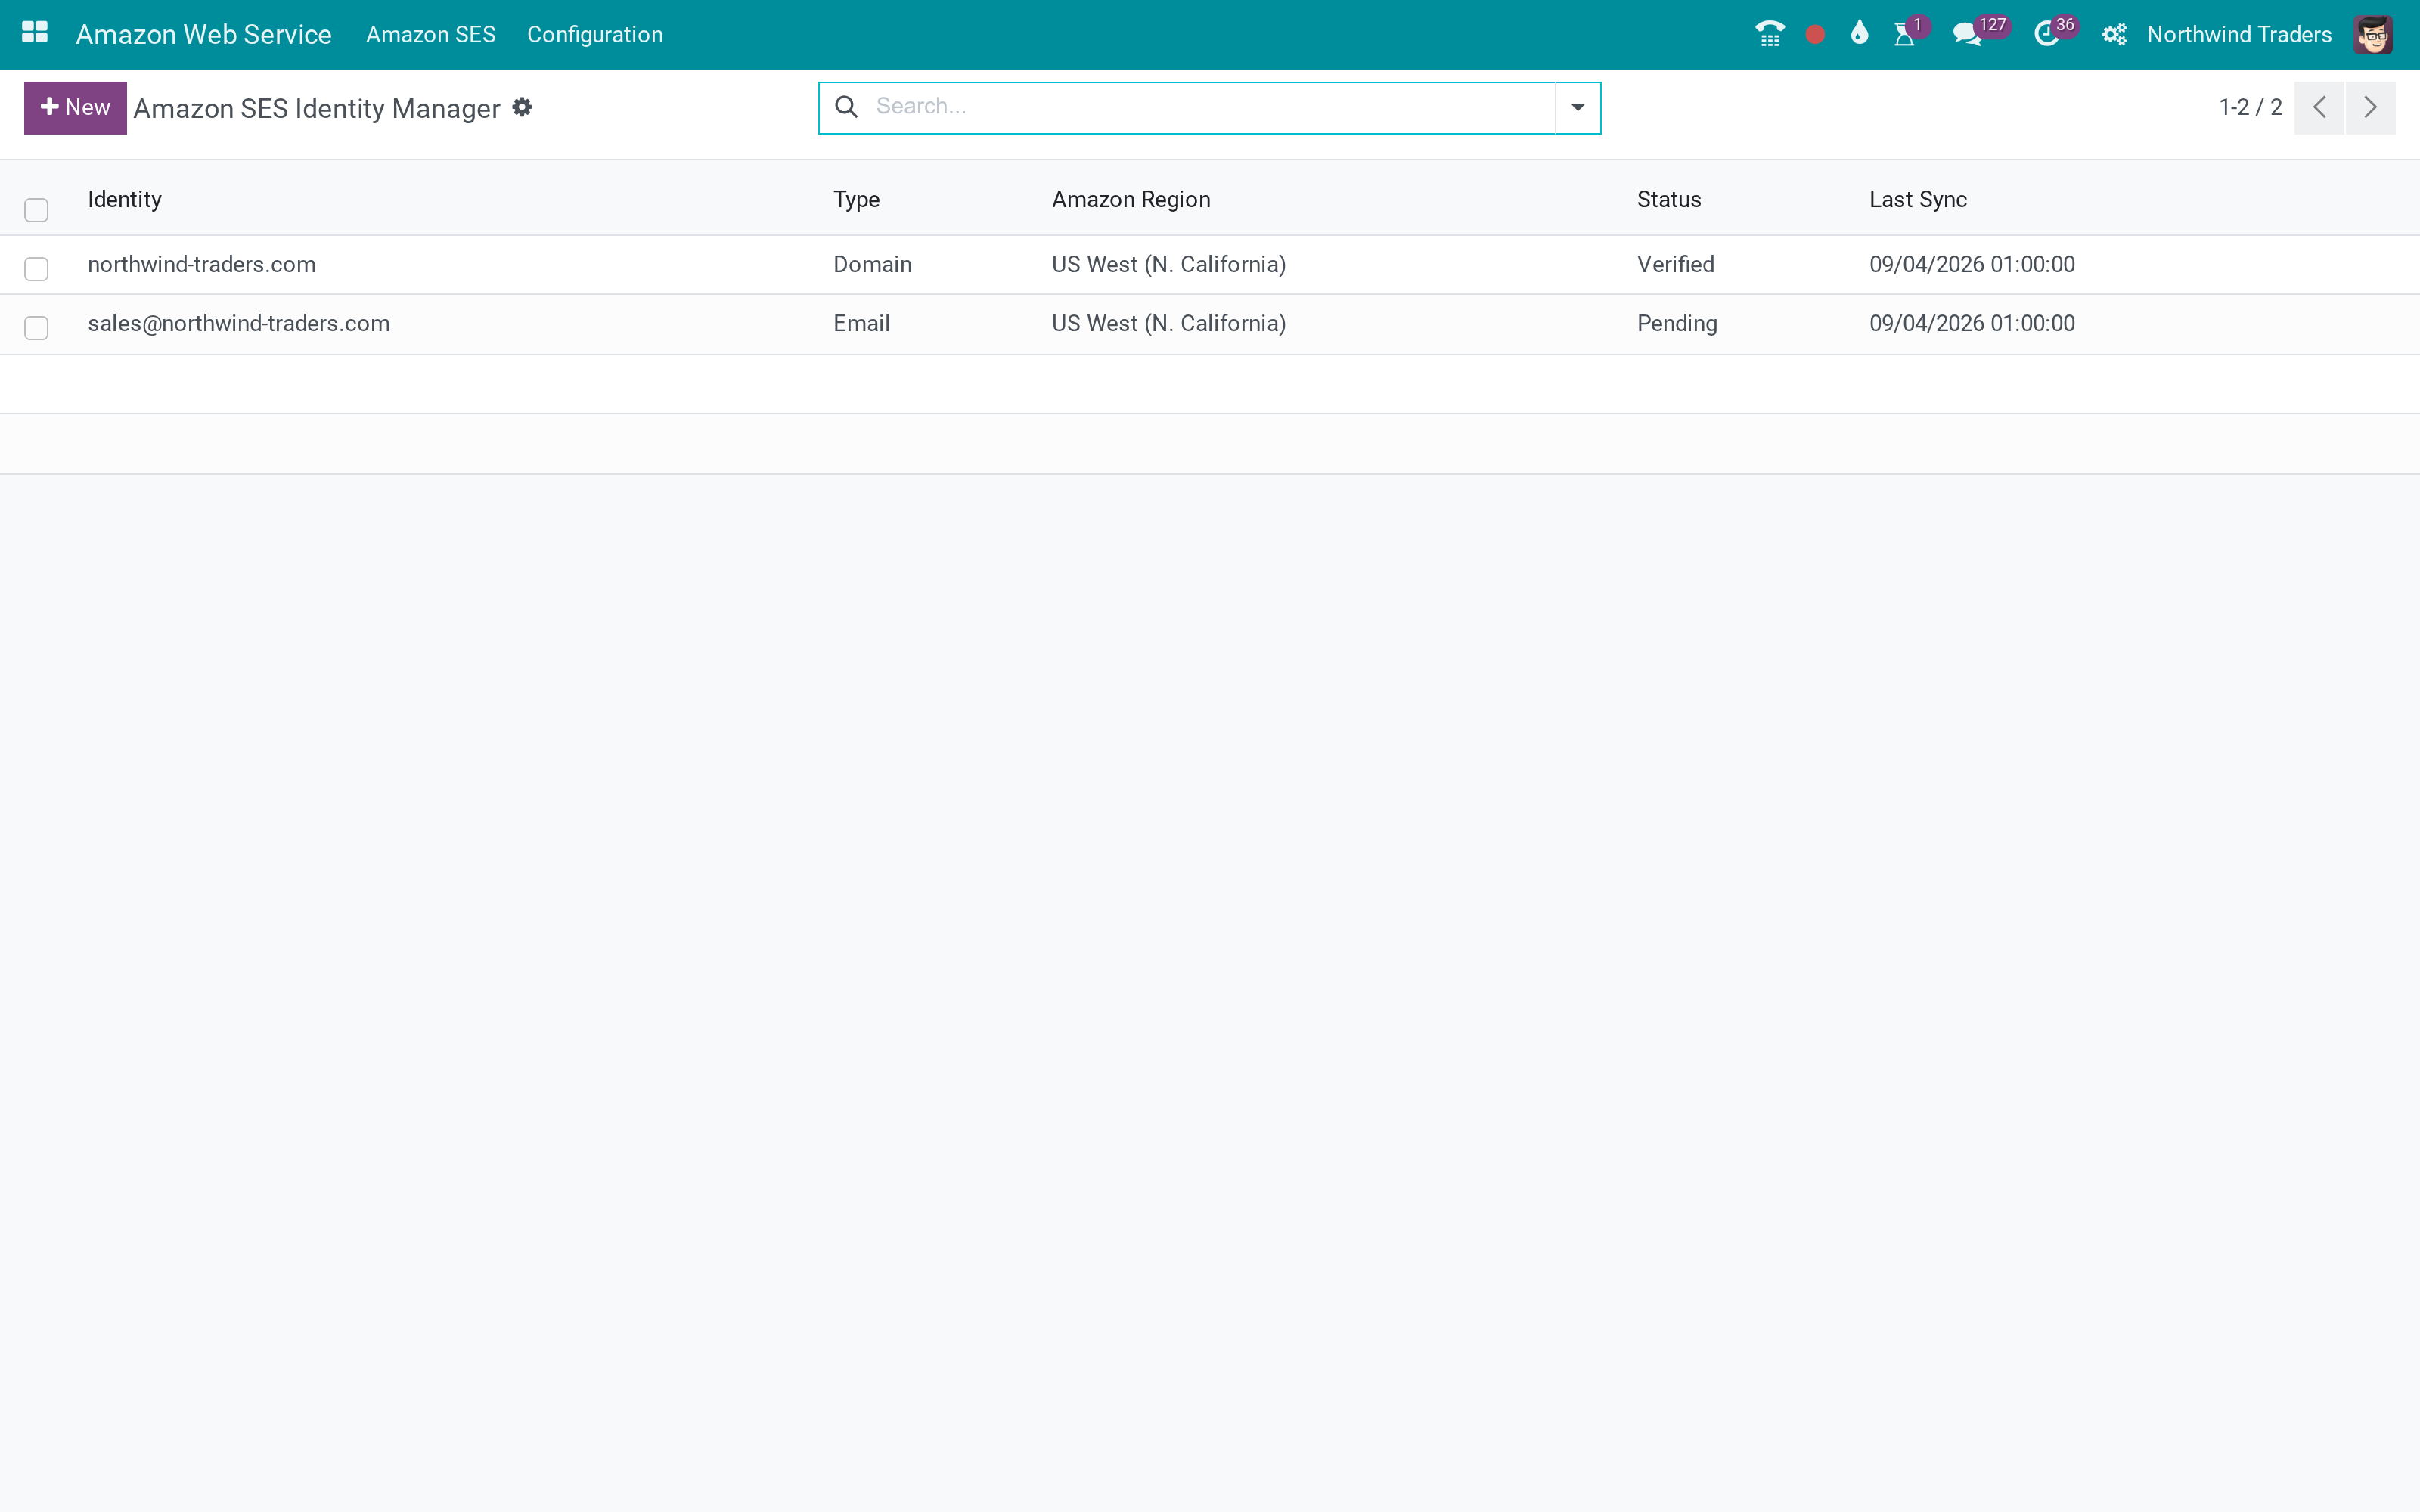2420x1512 pixels.
Task: Click the Email type cell
Action: 862,323
